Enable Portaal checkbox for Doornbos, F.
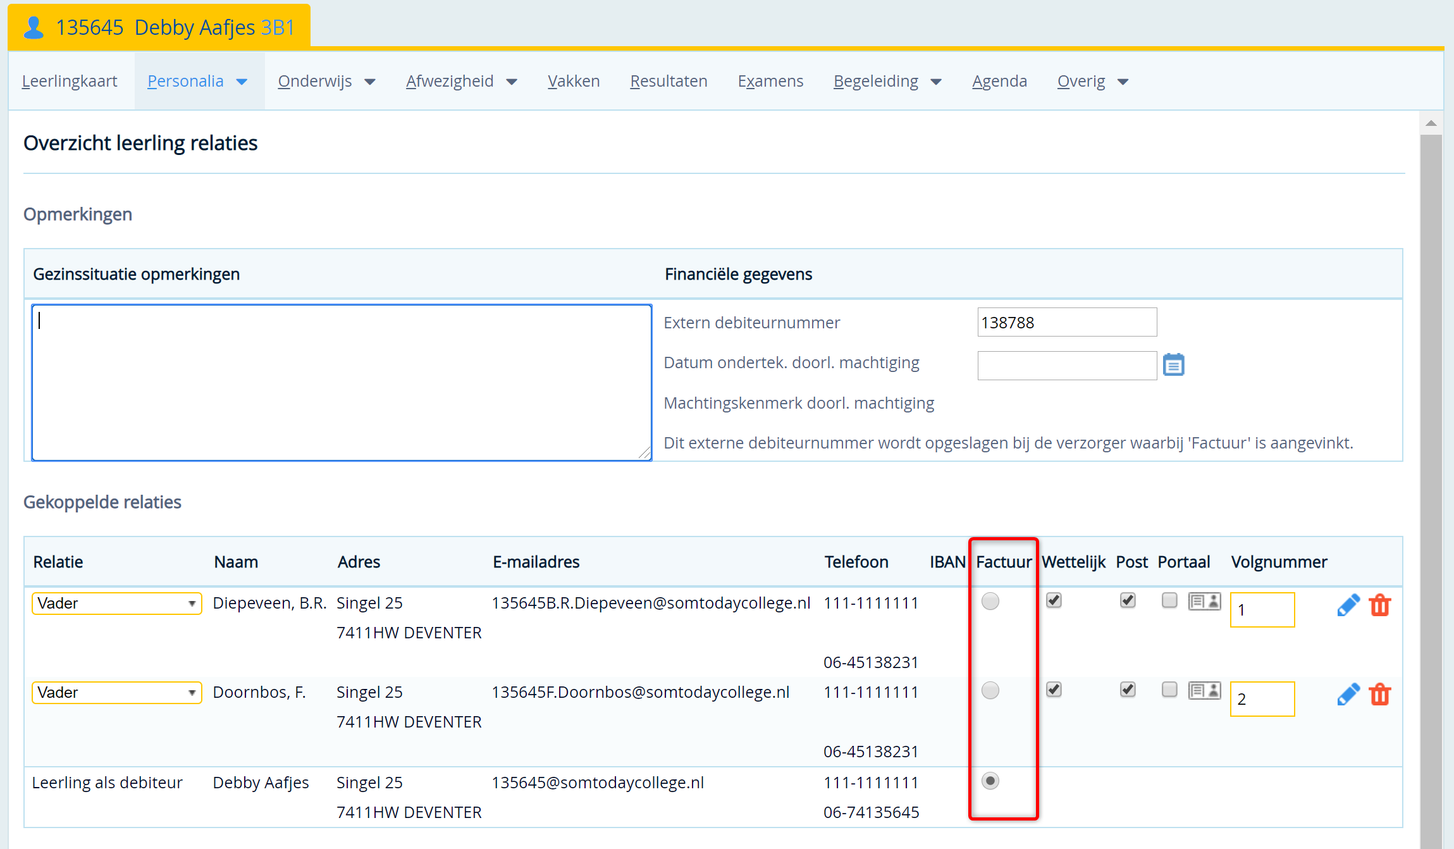 tap(1169, 690)
